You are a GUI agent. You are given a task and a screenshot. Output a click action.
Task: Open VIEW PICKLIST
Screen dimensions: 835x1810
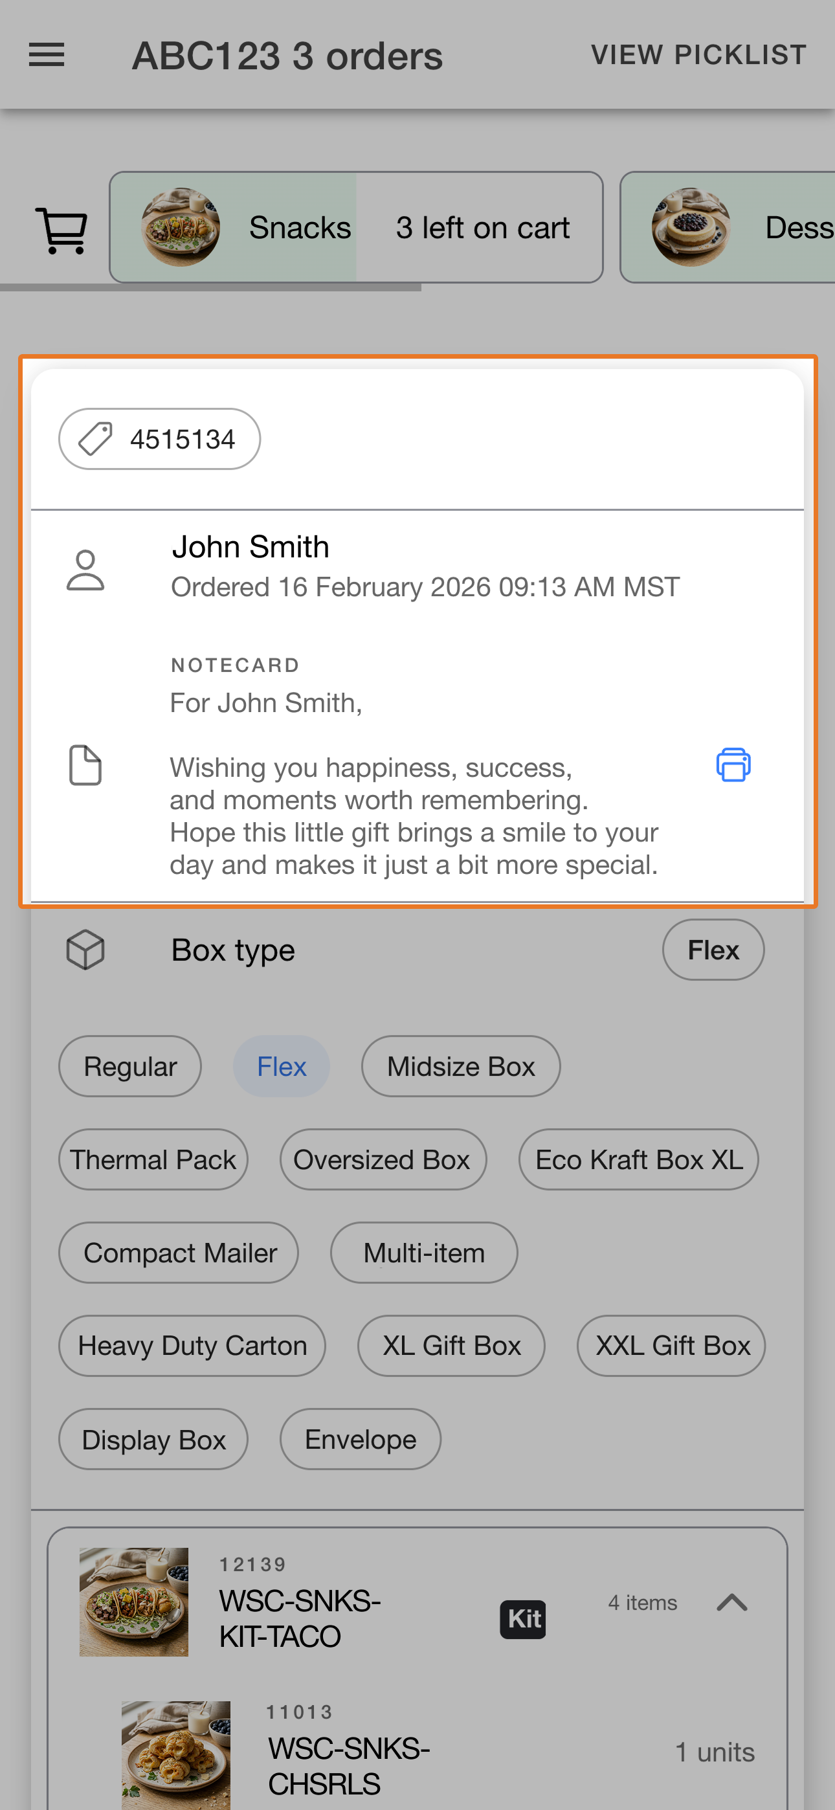pyautogui.click(x=698, y=55)
